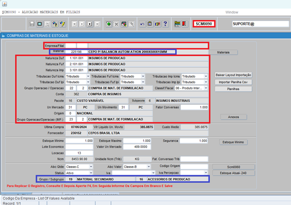This screenshot has width=291, height=205.
Task: Click the SUPORTE@ user field
Action: (x=260, y=24)
